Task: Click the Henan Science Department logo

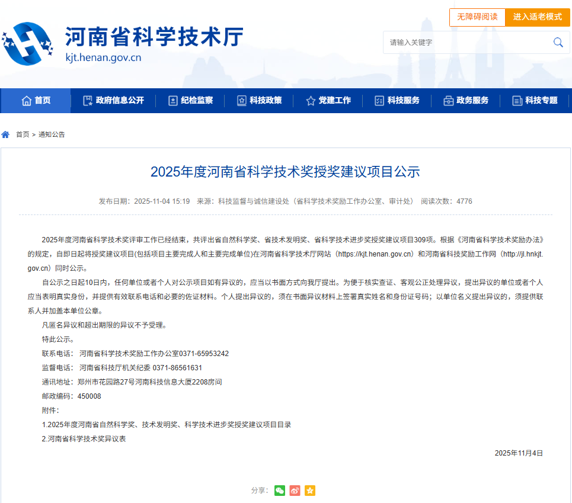Action: point(28,44)
